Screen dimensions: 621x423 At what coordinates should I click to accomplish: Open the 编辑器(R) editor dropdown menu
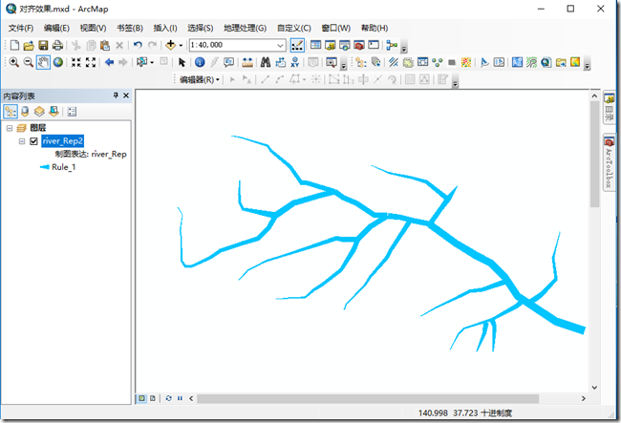pyautogui.click(x=201, y=79)
